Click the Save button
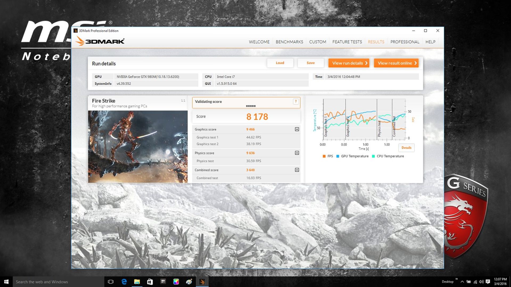The width and height of the screenshot is (511, 287). point(311,63)
